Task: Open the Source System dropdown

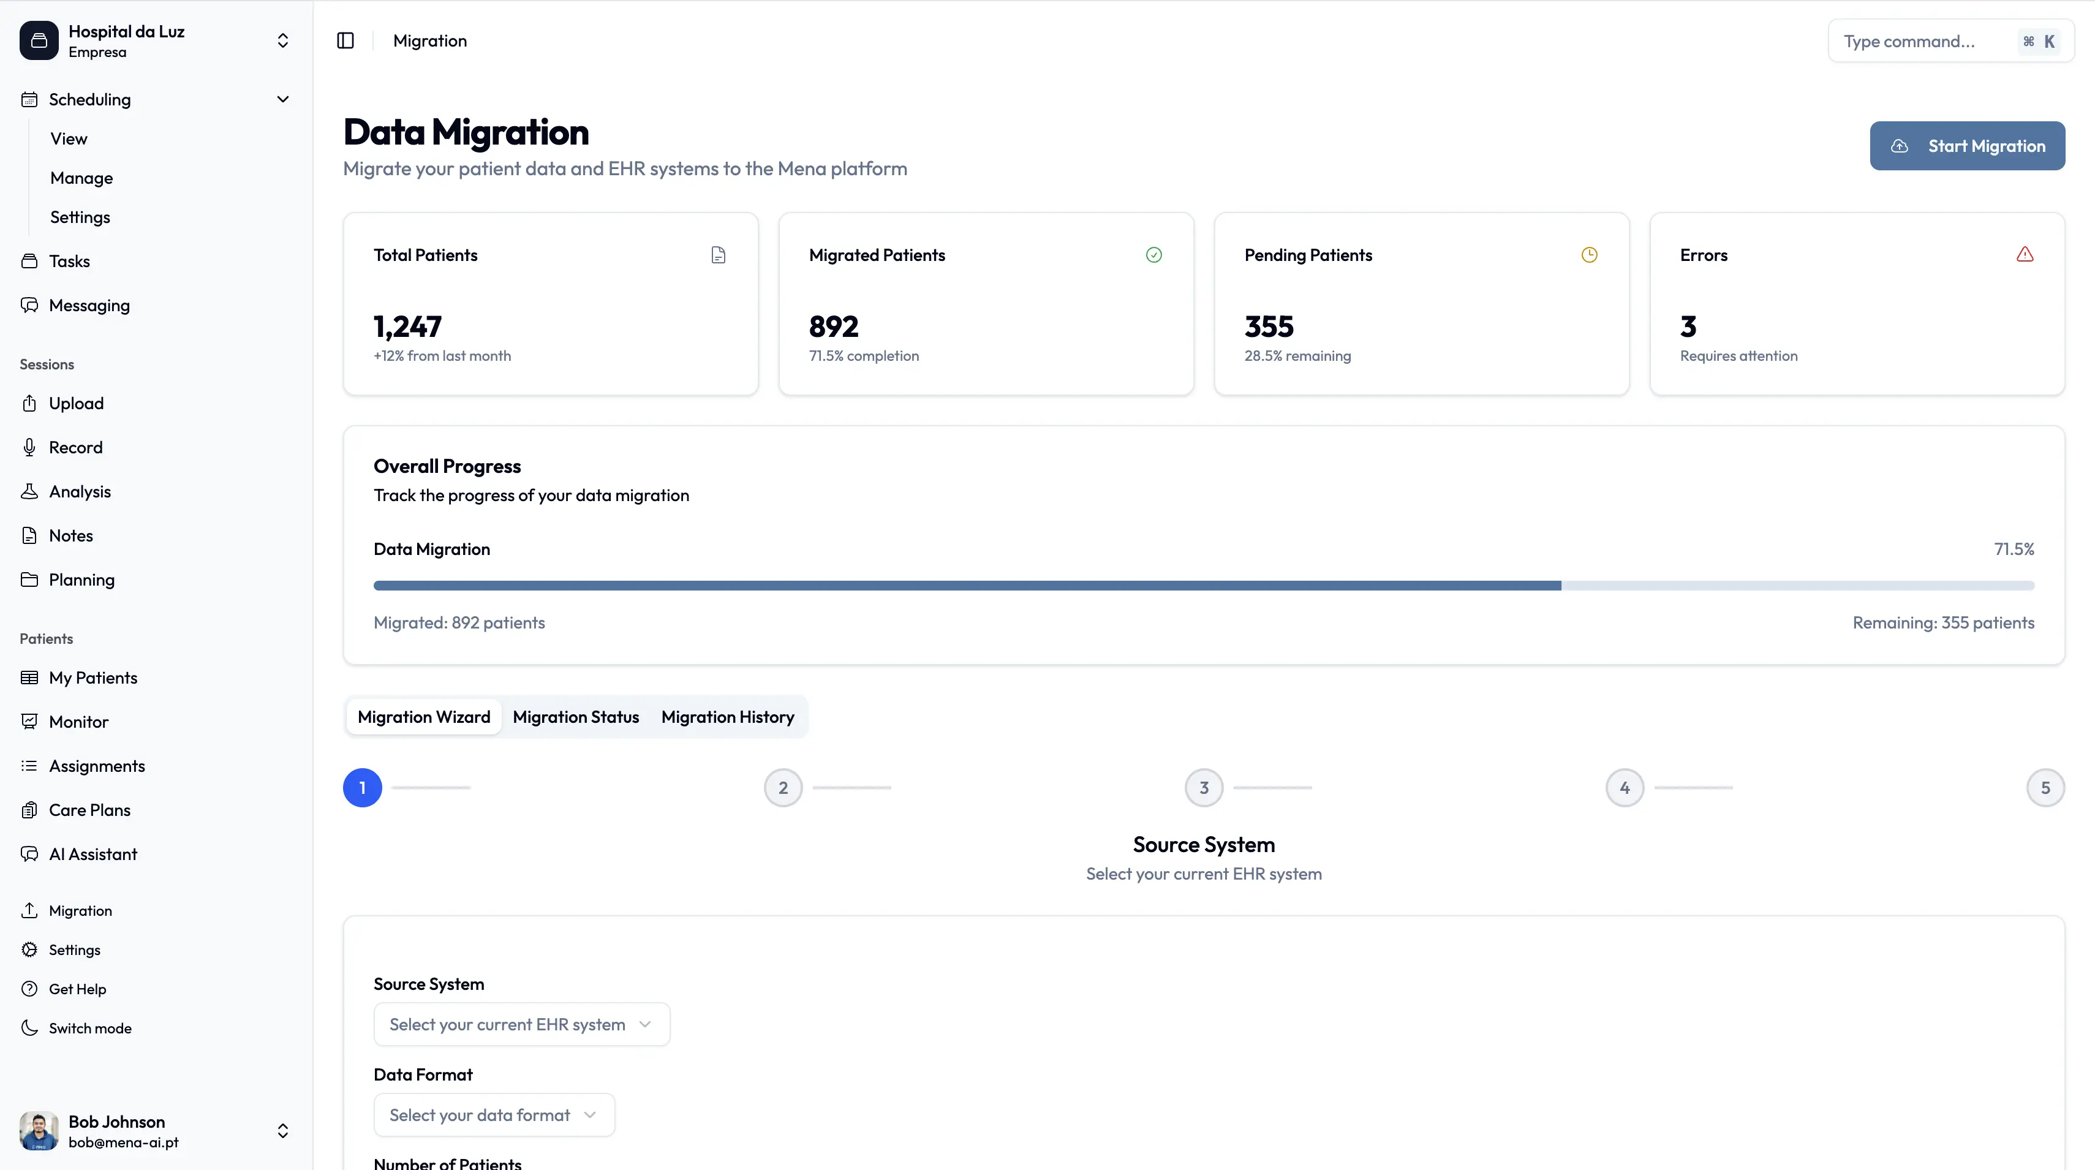Action: tap(521, 1024)
